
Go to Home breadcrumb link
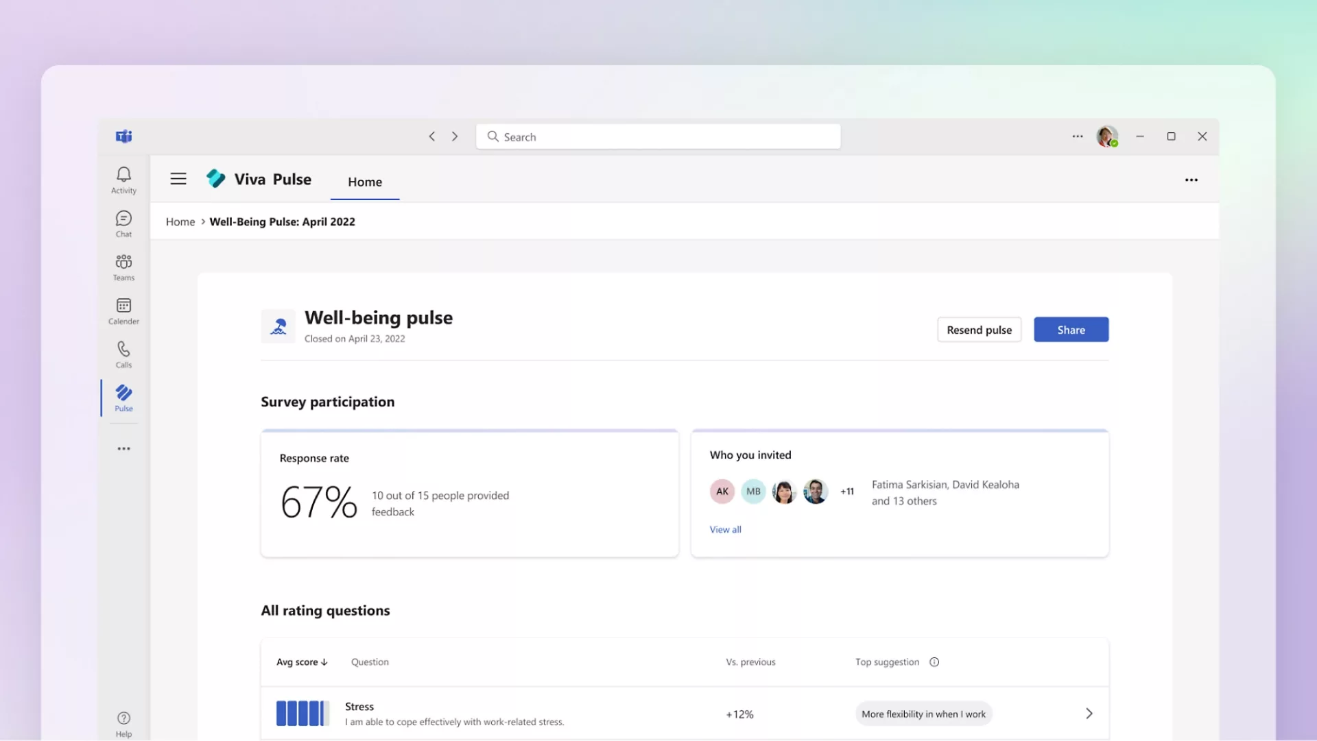click(180, 222)
